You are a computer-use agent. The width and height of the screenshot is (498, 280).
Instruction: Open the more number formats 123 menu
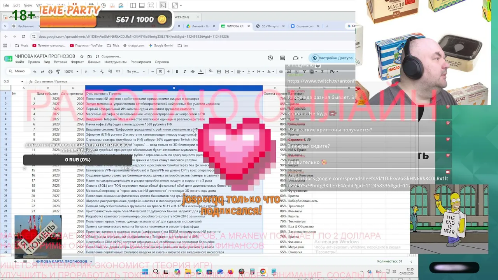pyautogui.click(x=118, y=72)
